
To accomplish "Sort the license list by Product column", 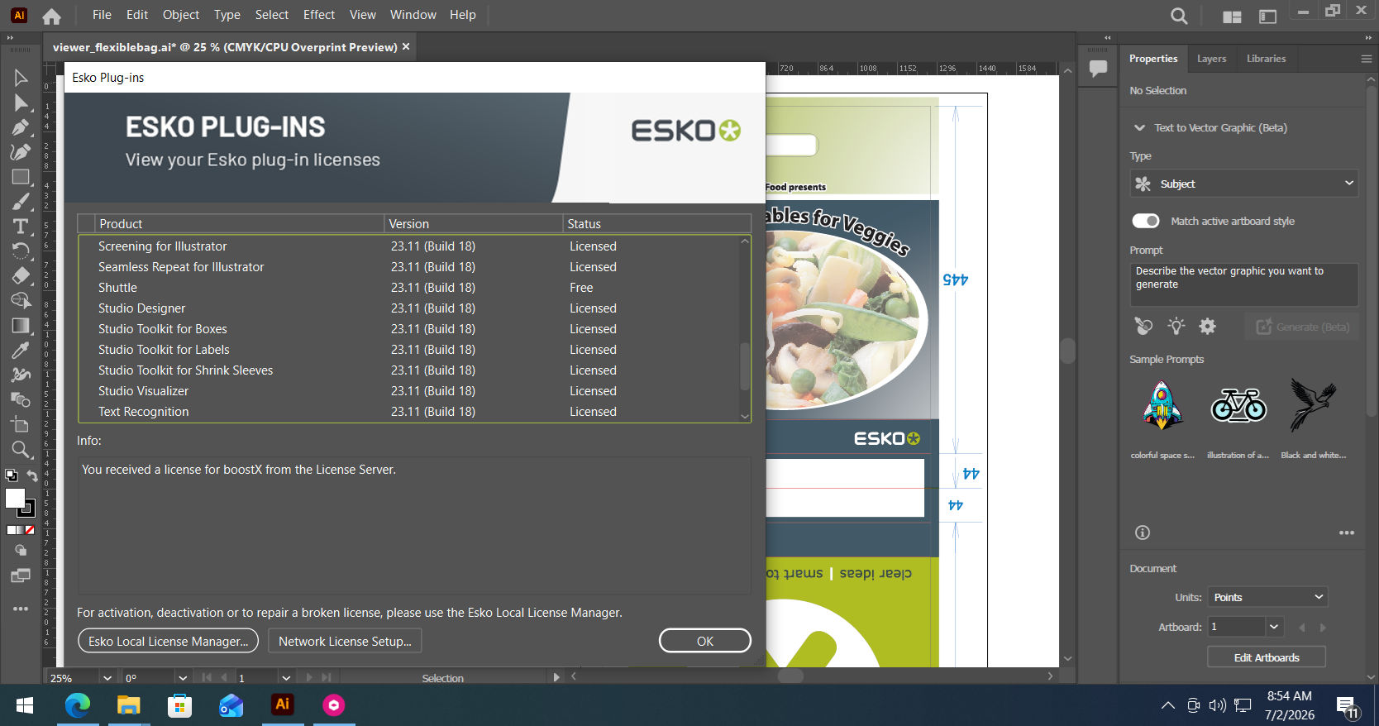I will [x=239, y=224].
